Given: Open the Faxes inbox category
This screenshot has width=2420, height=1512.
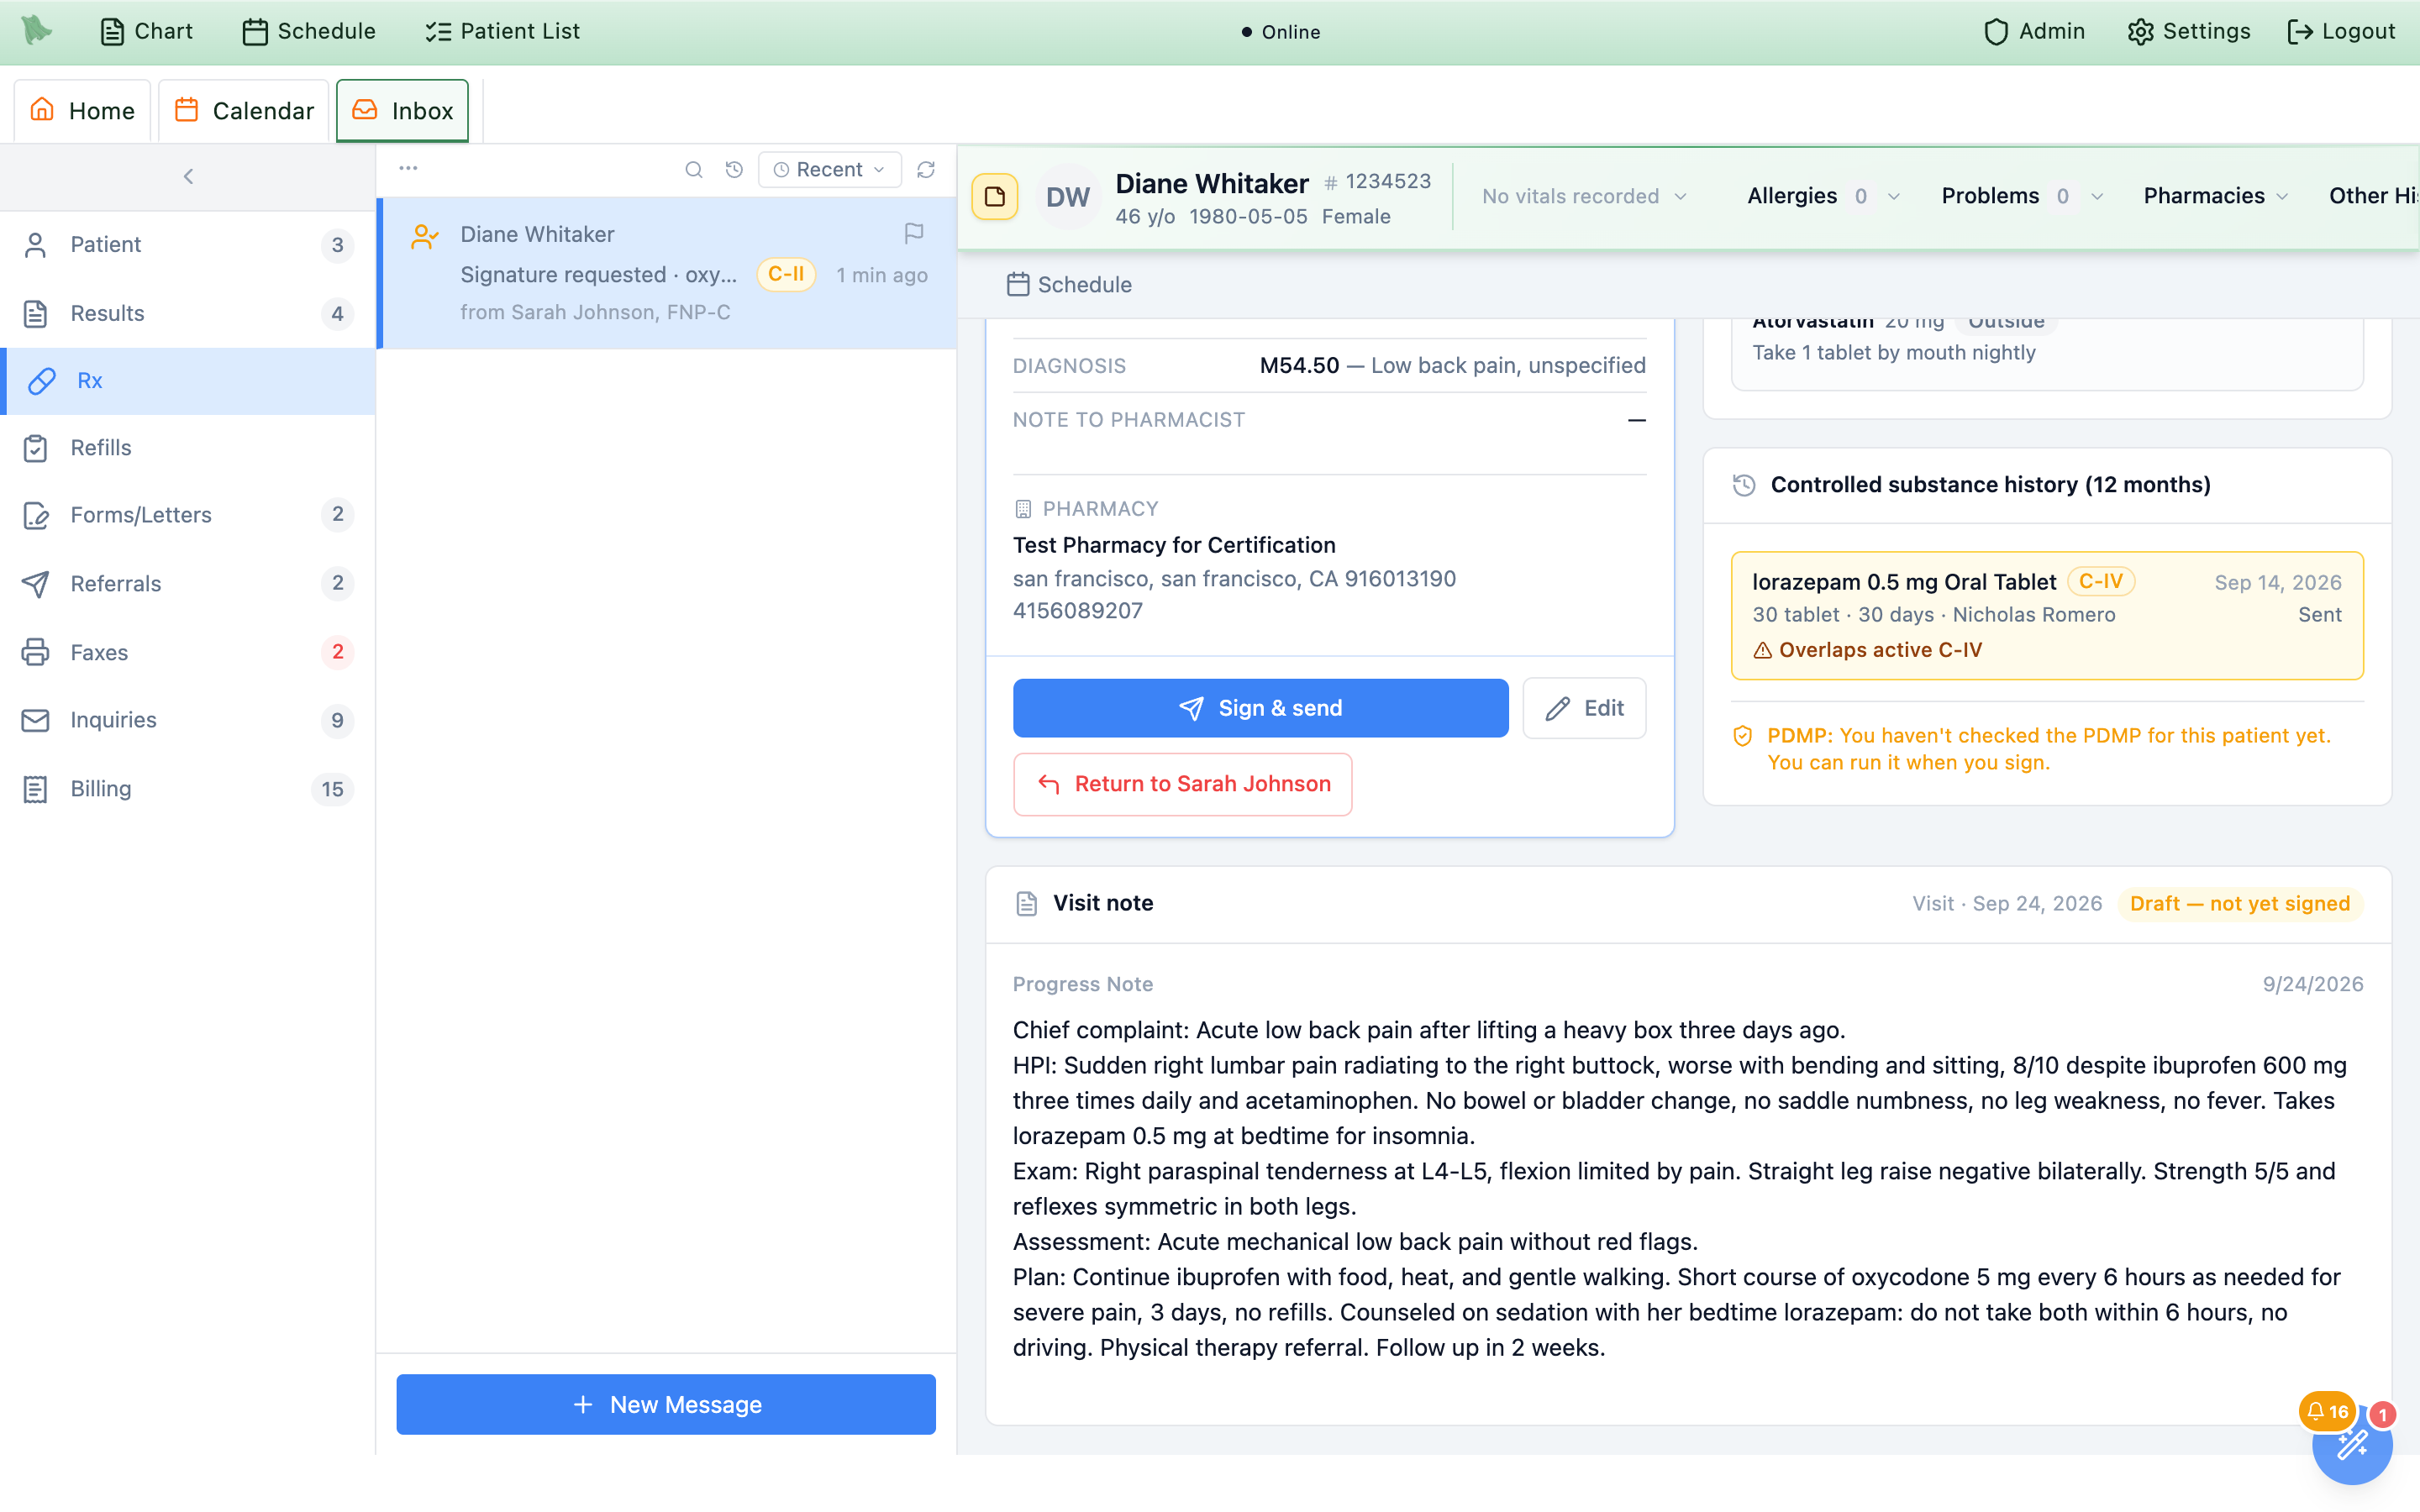Looking at the screenshot, I should pyautogui.click(x=188, y=653).
